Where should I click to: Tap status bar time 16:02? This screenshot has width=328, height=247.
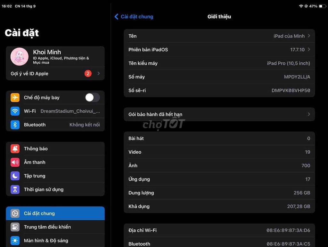7,6
